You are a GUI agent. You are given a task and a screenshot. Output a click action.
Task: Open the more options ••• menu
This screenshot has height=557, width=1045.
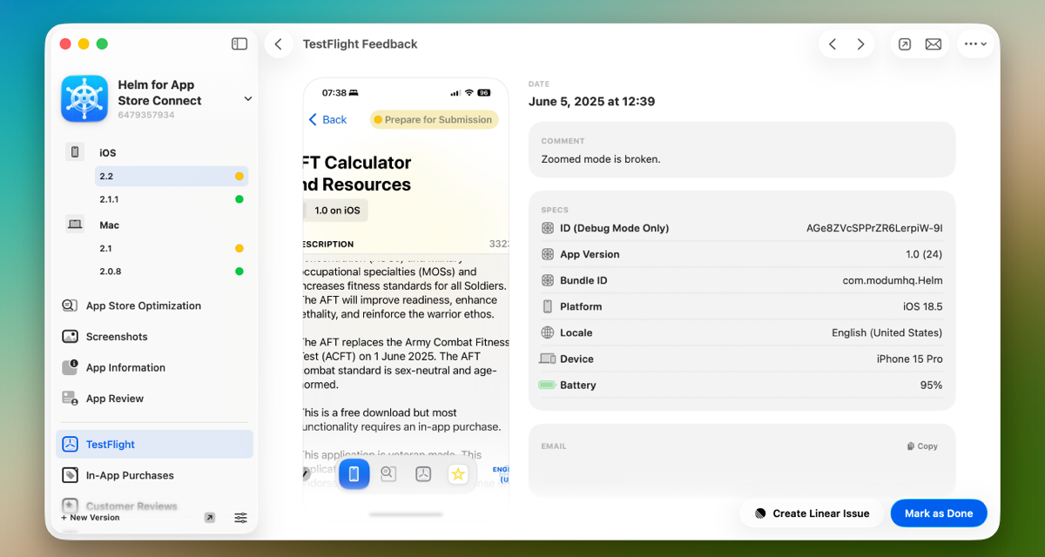pyautogui.click(x=974, y=43)
